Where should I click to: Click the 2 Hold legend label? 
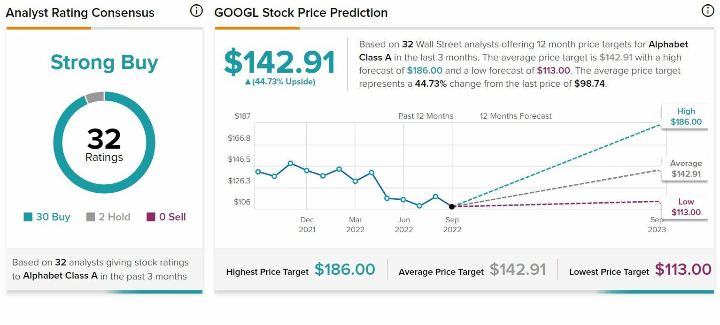[x=114, y=217]
